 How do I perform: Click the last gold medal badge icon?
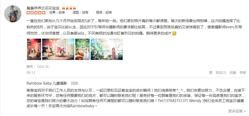pos(74,8)
